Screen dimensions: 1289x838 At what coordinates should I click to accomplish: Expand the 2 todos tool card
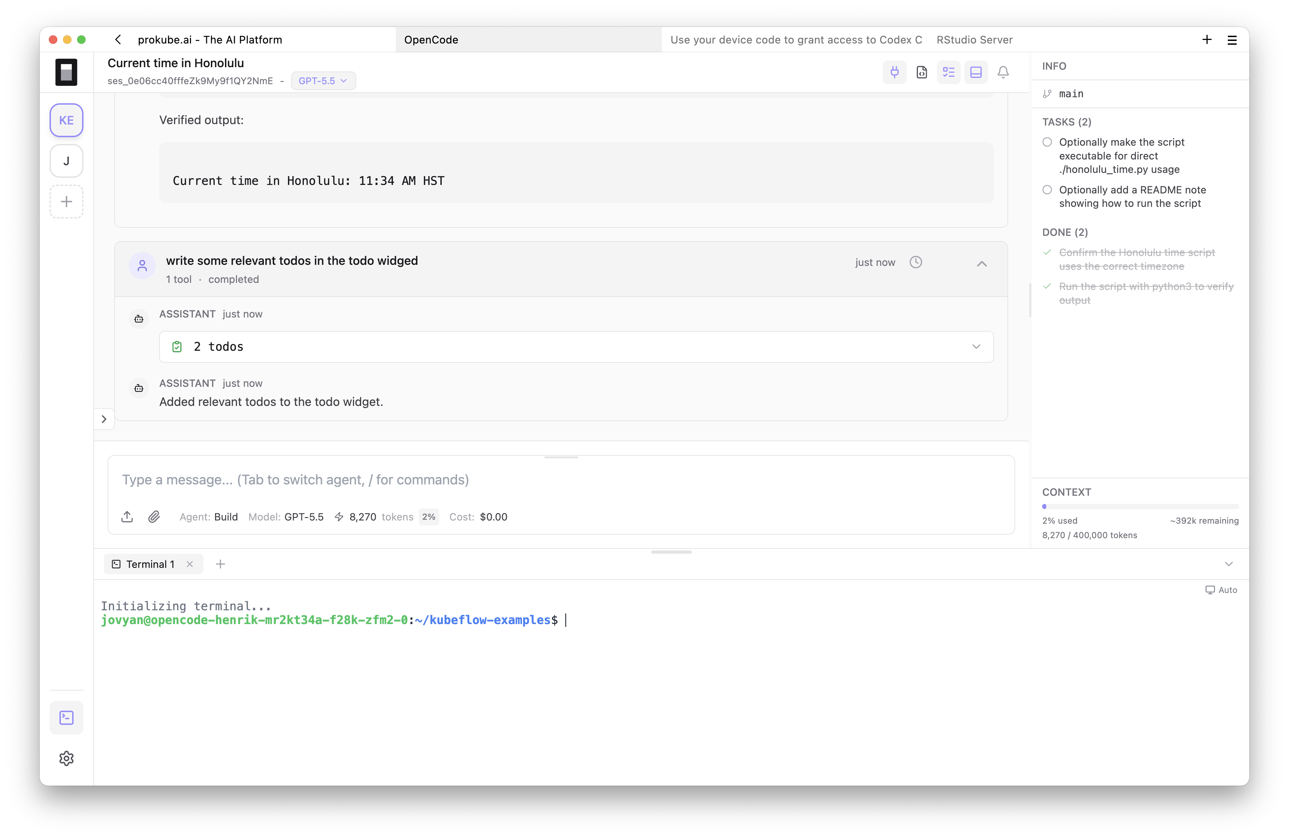click(576, 347)
